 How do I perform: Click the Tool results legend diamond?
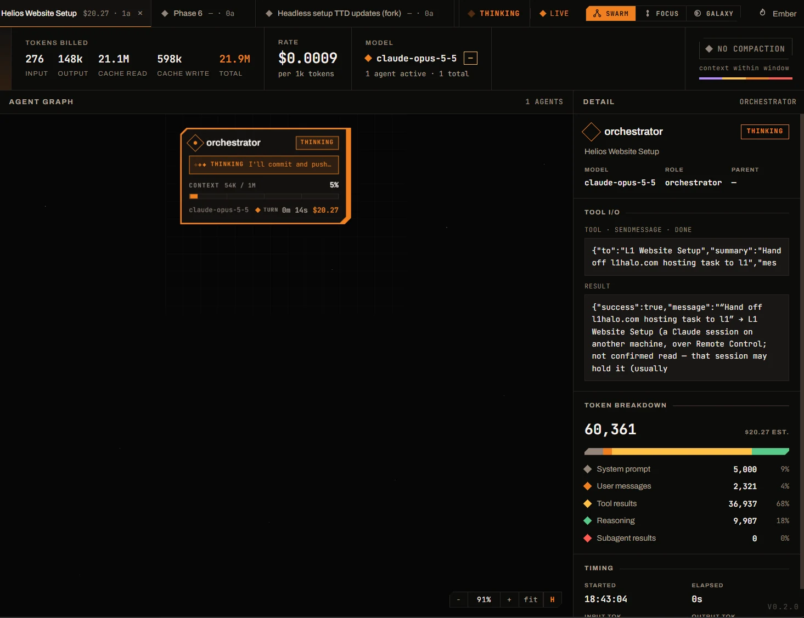point(587,503)
